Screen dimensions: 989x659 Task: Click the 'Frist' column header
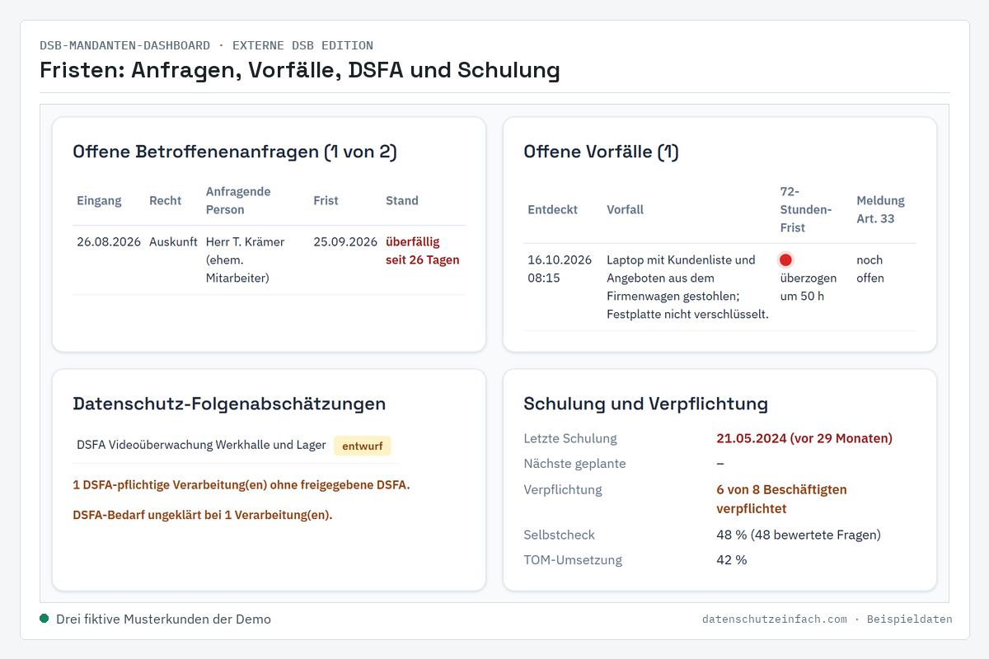pos(326,200)
